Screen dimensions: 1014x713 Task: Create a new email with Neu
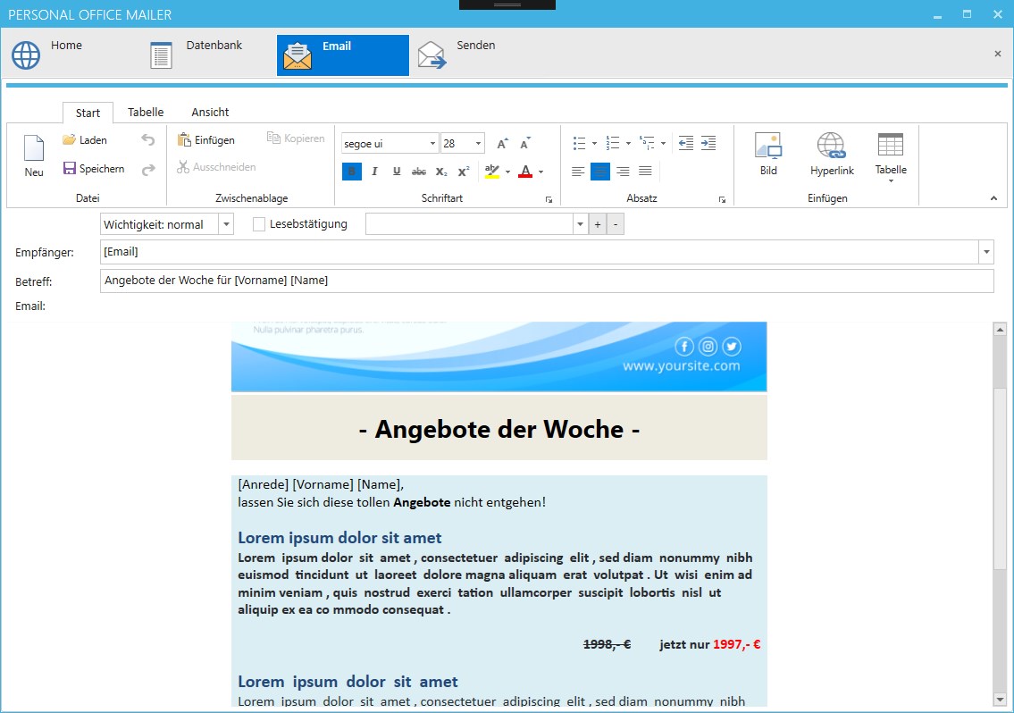pyautogui.click(x=34, y=156)
